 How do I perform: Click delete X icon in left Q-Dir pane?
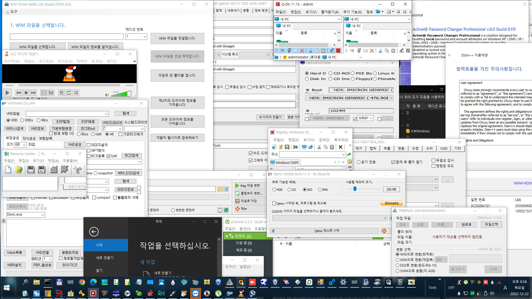[x=302, y=51]
